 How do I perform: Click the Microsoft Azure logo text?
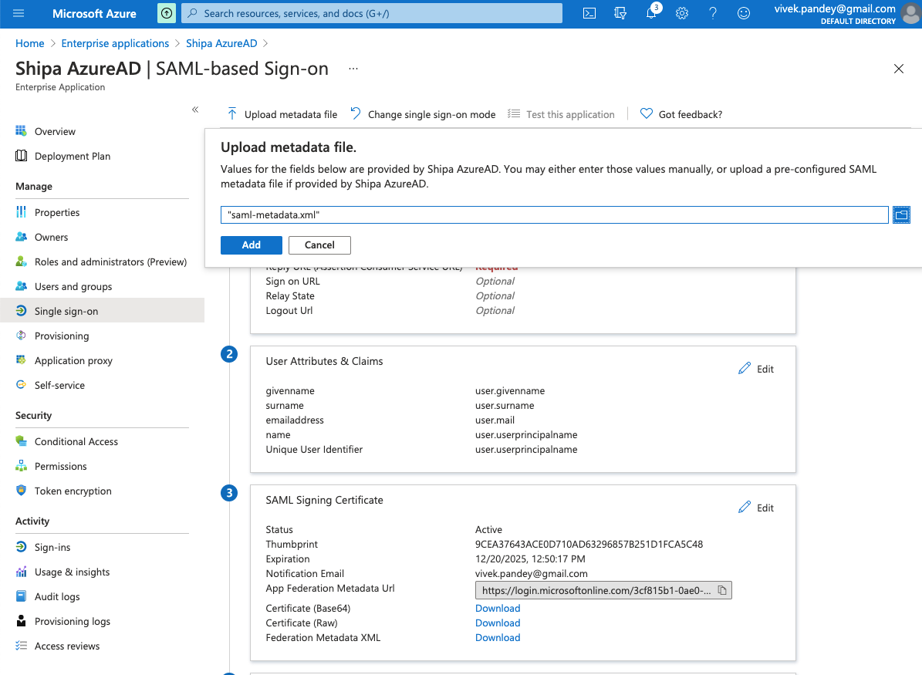tap(94, 13)
